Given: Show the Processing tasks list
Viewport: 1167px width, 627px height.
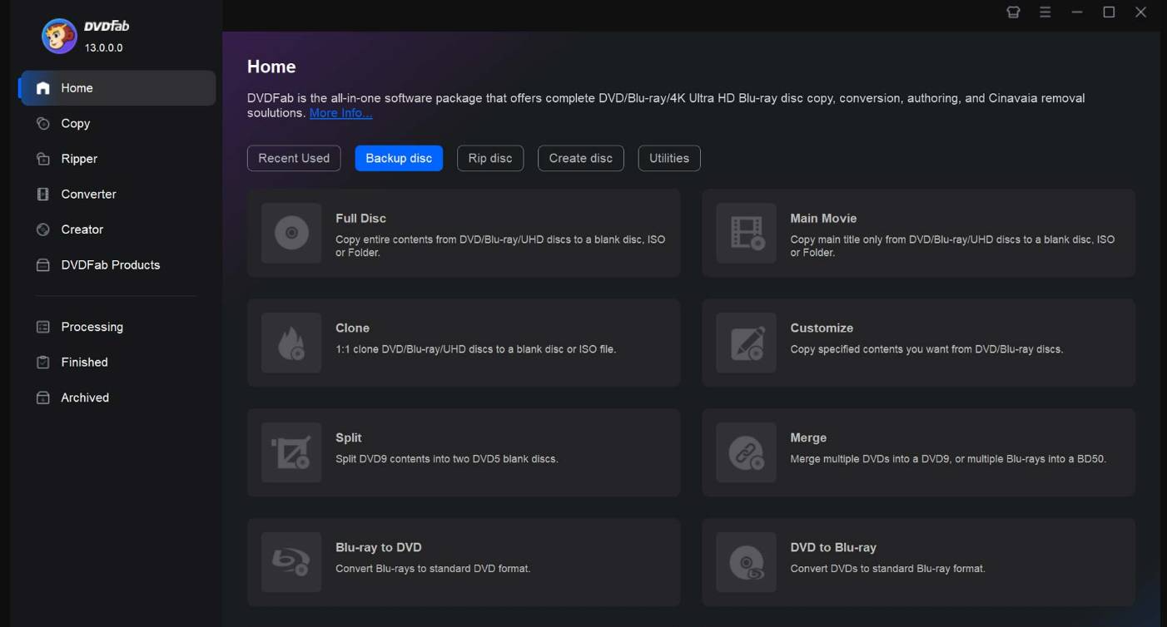Looking at the screenshot, I should pos(92,327).
